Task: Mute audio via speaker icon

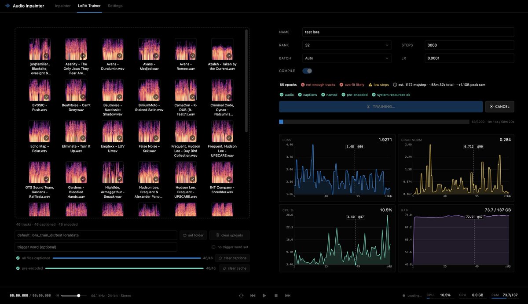Action: pyautogui.click(x=57, y=296)
